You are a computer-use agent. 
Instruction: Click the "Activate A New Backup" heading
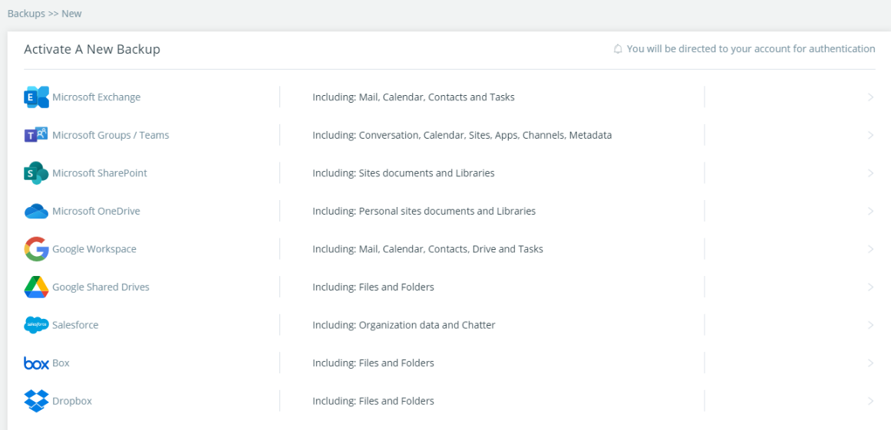(92, 49)
